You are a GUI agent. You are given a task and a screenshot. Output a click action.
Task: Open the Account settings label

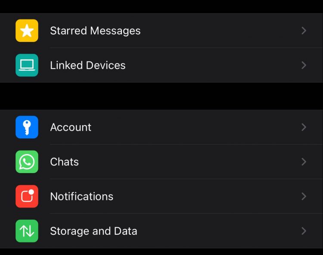[71, 127]
